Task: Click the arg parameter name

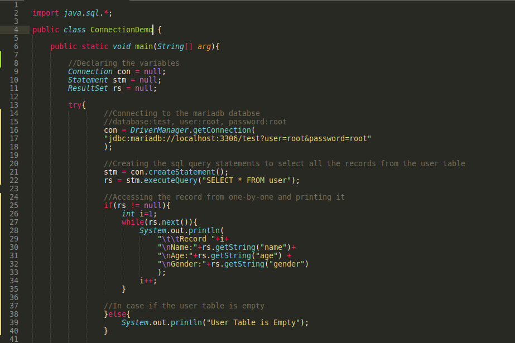Action: (x=204, y=47)
